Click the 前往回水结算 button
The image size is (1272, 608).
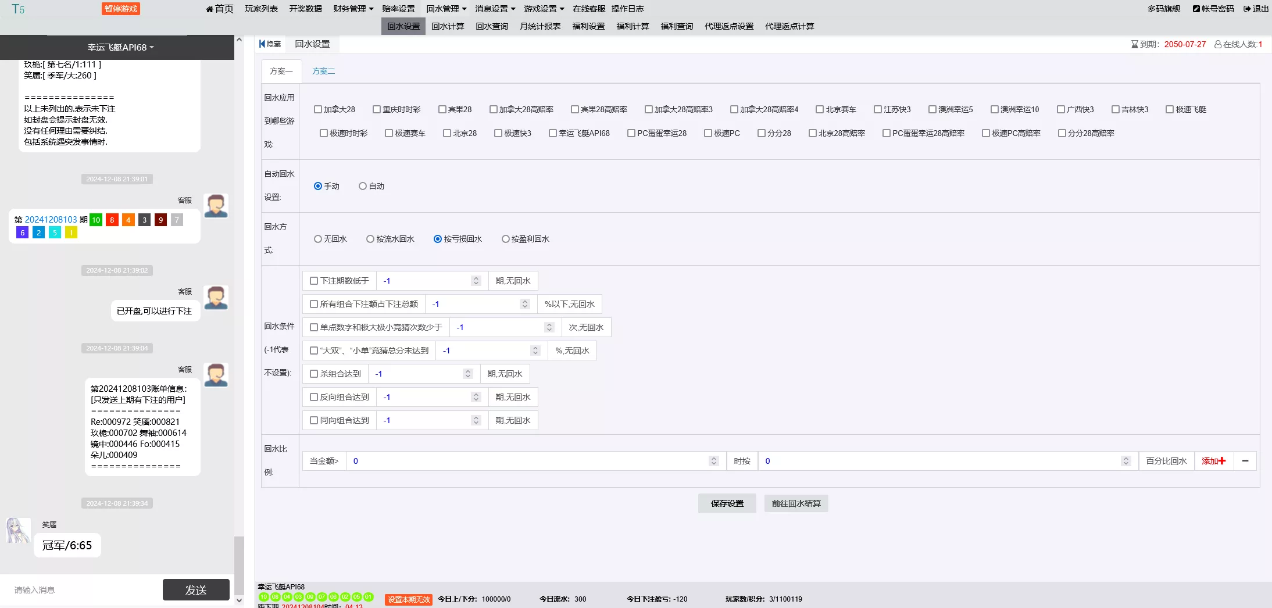point(796,503)
